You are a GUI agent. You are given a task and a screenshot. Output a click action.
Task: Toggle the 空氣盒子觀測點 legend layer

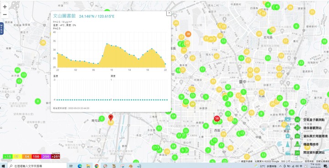314,120
